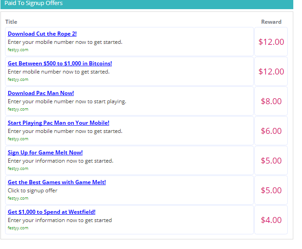The height and width of the screenshot is (249, 302).
Task: Click the 'Paid To Signup Offers' panel header
Action: tap(33, 4)
